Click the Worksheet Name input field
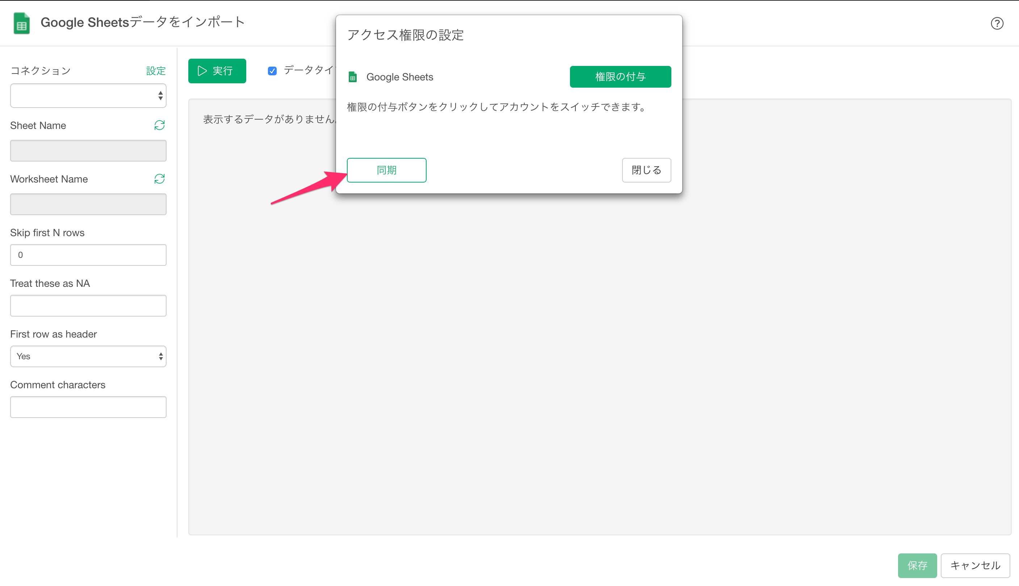 (88, 204)
